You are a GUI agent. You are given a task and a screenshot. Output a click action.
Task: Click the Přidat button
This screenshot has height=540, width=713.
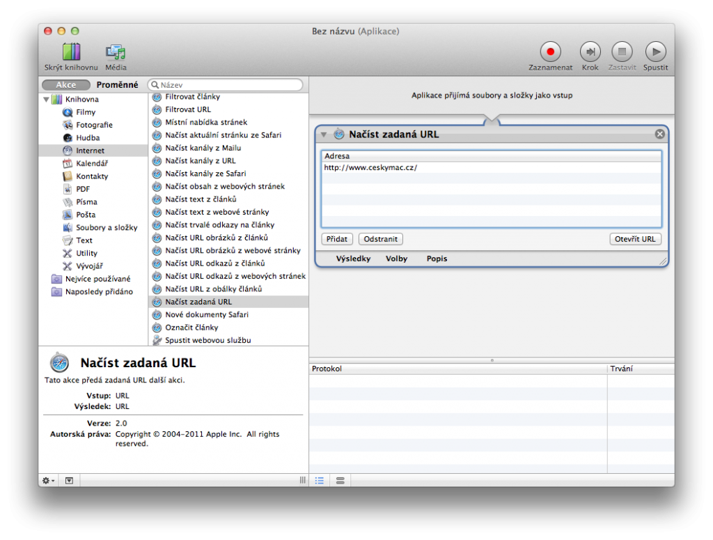[337, 239]
